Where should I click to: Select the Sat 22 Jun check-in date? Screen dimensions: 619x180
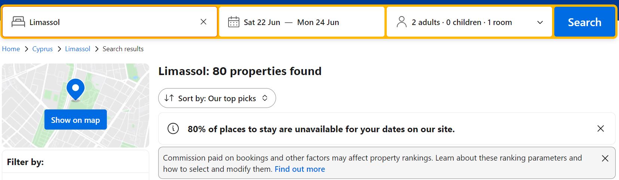(262, 22)
